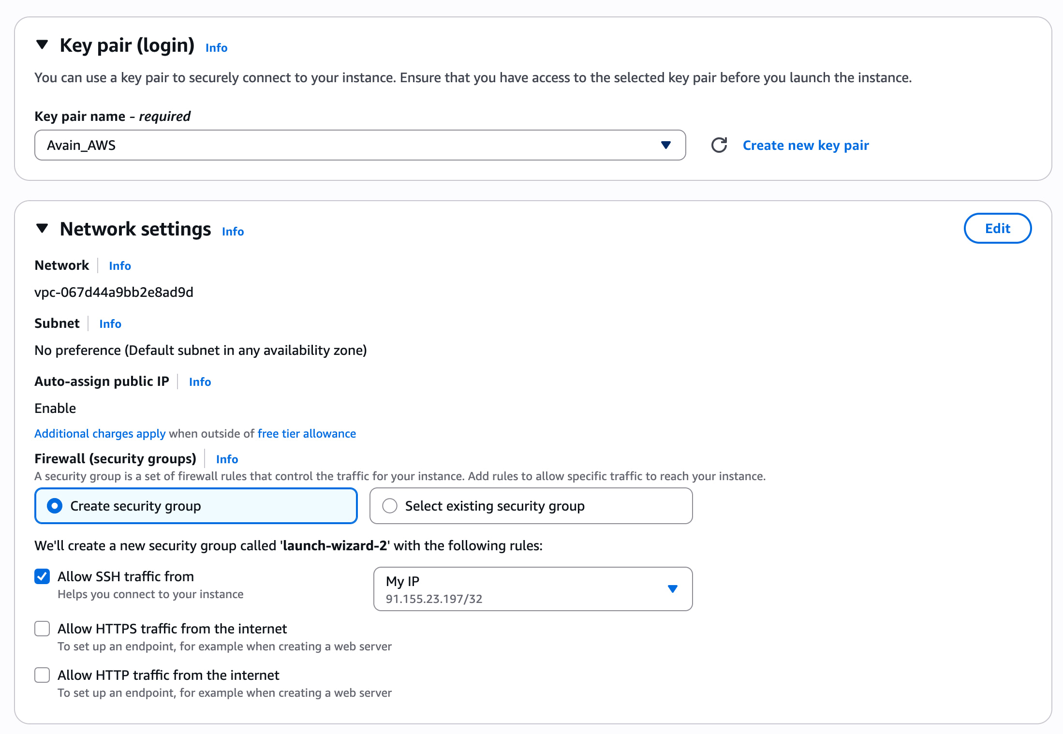Open the My IP source dropdown

(532, 588)
